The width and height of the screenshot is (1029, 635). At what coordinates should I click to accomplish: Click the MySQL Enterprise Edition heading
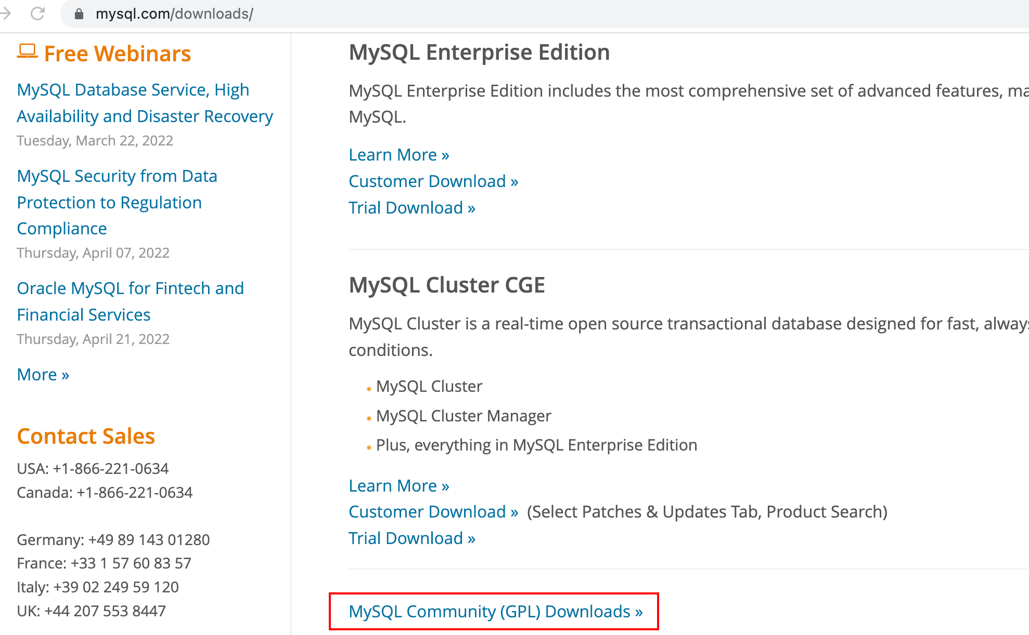click(479, 52)
